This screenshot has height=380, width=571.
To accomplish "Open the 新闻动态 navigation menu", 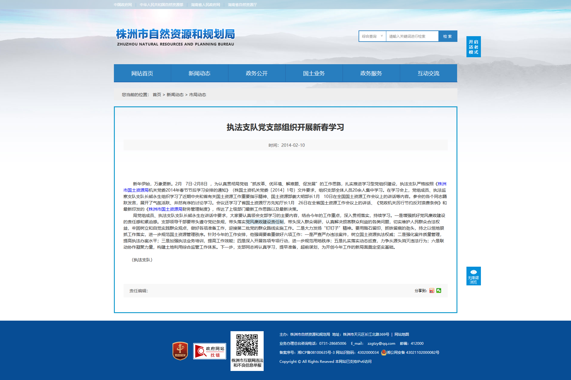I will click(199, 73).
